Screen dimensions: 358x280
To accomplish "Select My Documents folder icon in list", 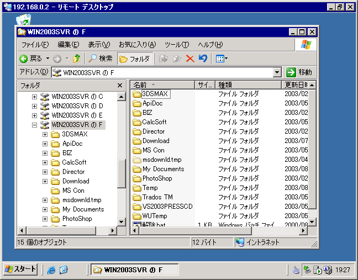I will click(137, 169).
